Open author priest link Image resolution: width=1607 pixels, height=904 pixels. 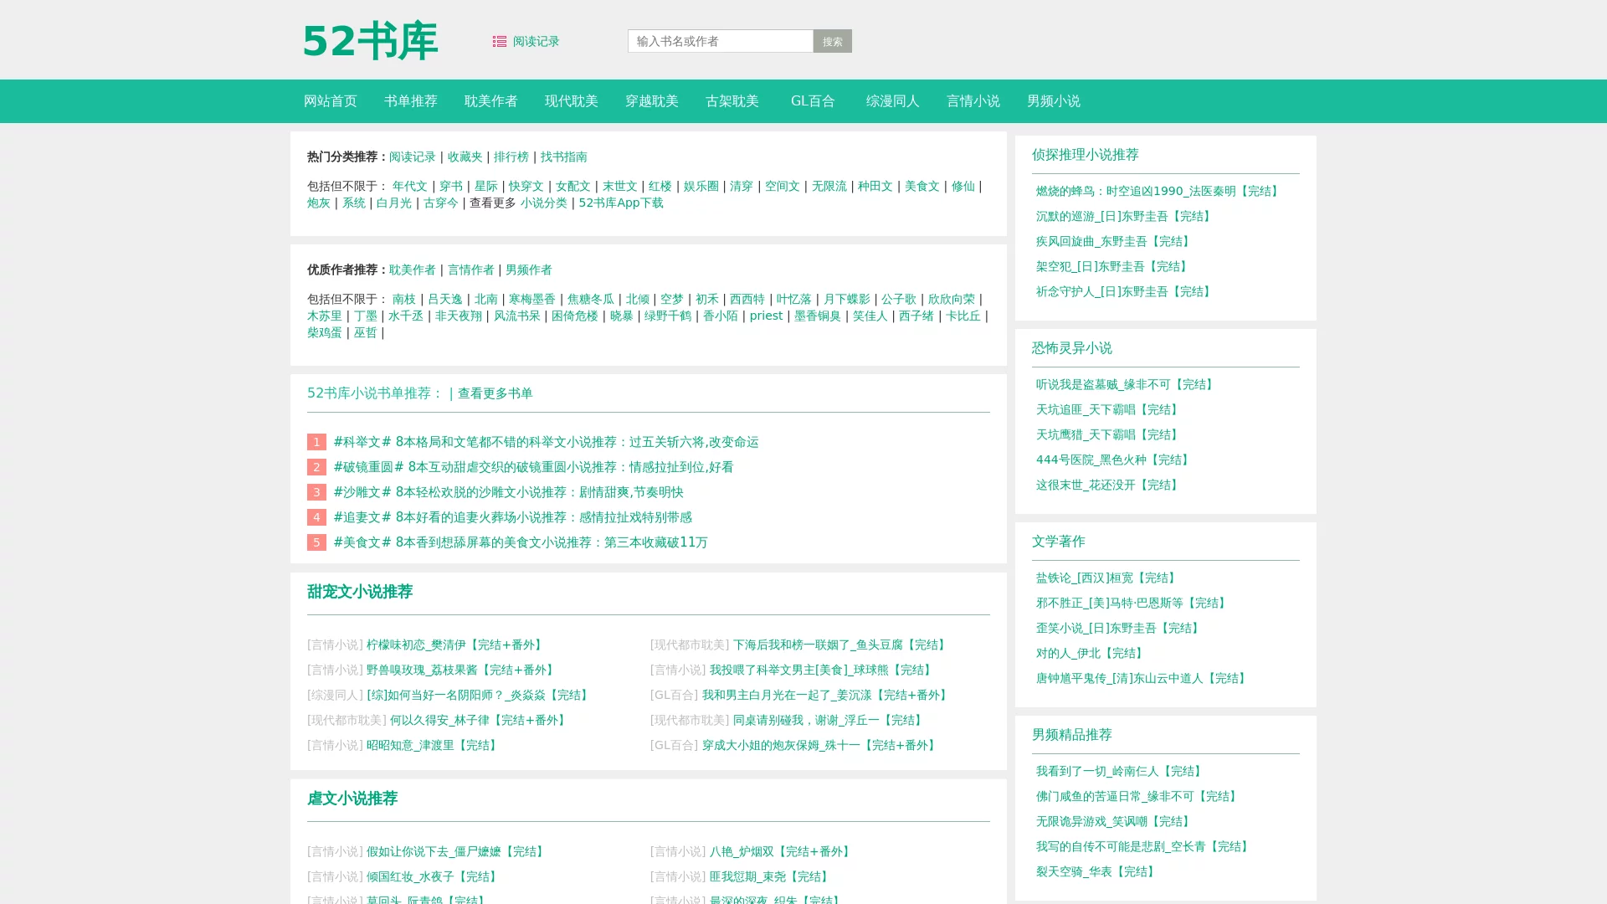pyautogui.click(x=766, y=316)
